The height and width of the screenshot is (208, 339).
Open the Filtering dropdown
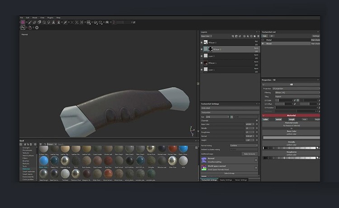[297, 93]
